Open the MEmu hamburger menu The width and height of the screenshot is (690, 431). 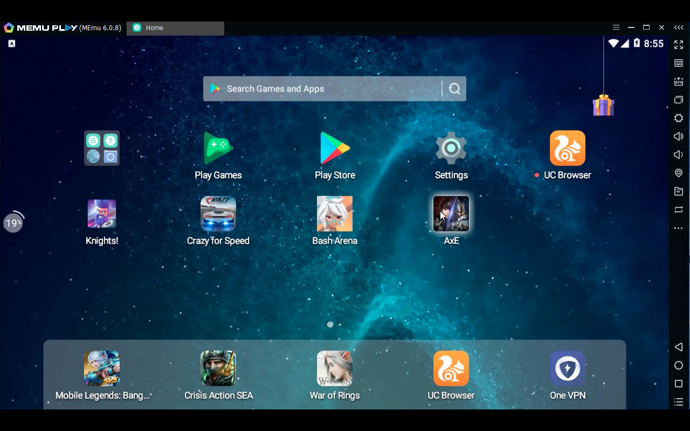[616, 27]
